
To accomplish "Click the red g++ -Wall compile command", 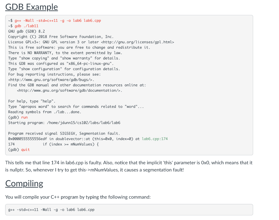I will (58, 21).
